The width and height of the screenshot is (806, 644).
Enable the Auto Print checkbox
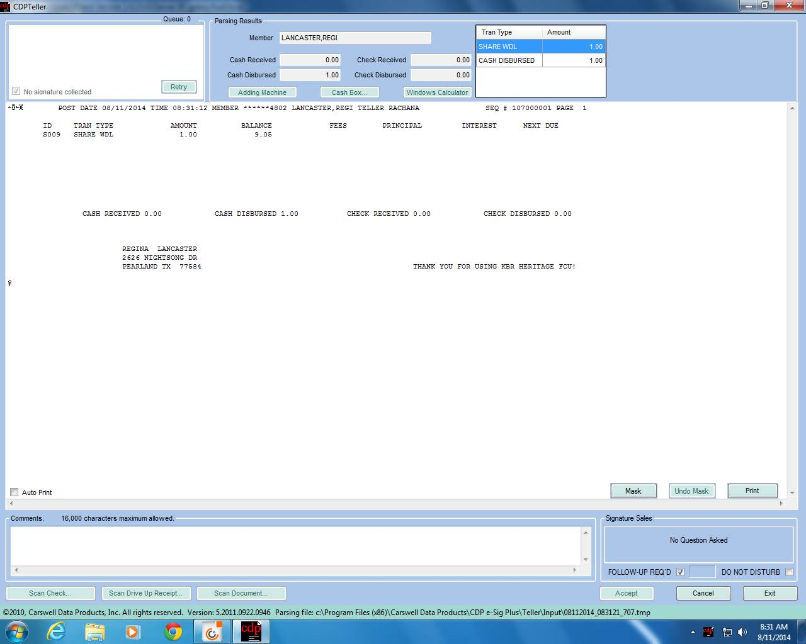click(x=14, y=492)
